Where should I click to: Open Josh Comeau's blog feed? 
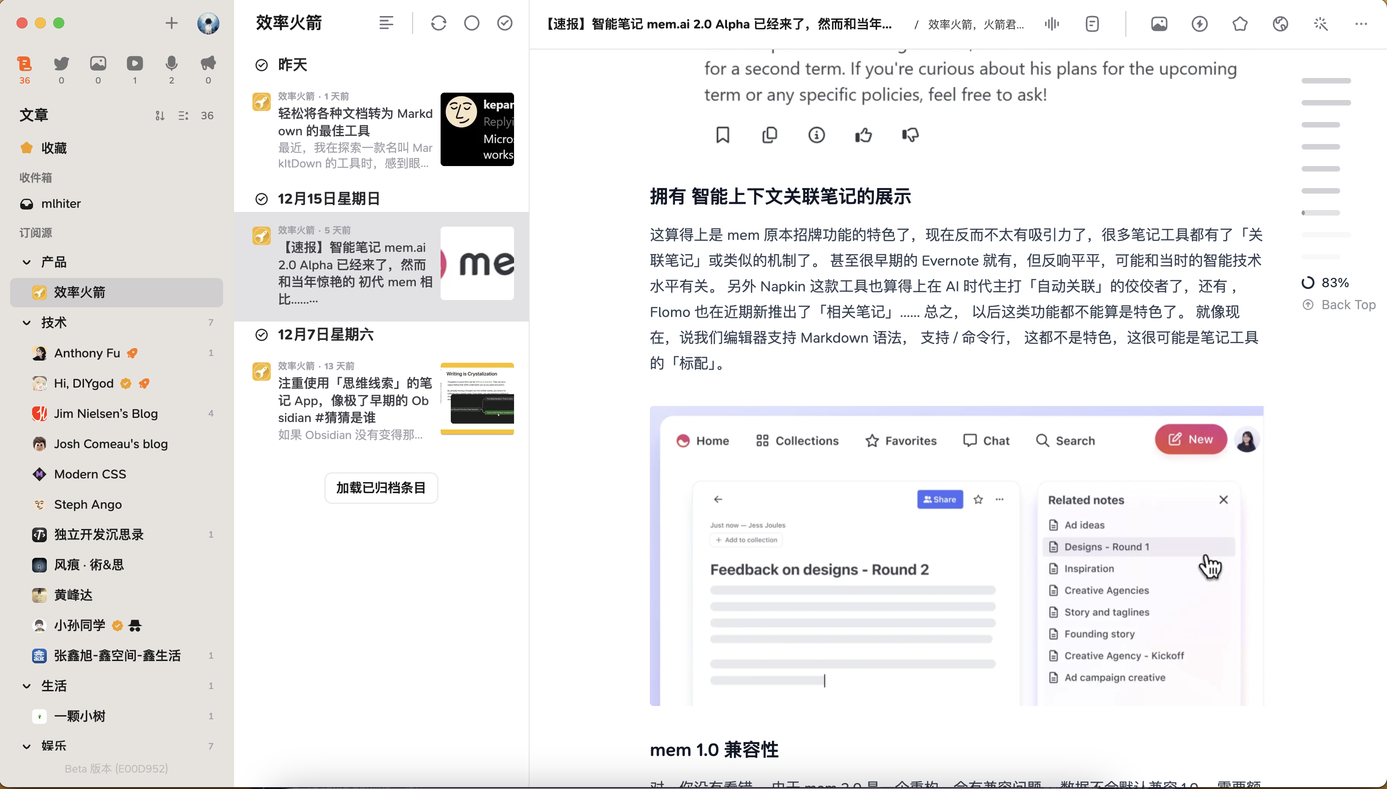[117, 444]
